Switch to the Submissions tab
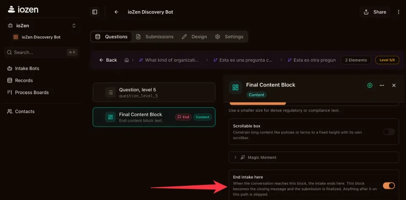 155,37
